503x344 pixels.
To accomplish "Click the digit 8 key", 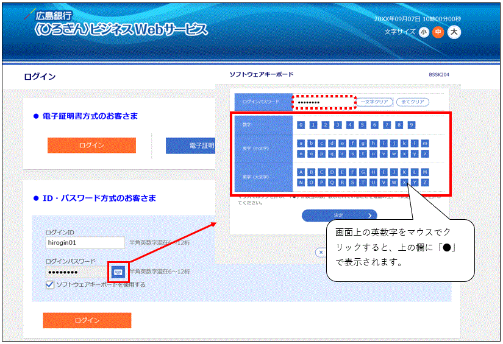I will tap(399, 125).
